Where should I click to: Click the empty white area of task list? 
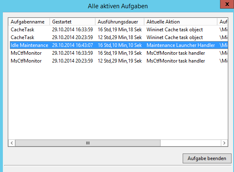pyautogui.click(x=118, y=102)
